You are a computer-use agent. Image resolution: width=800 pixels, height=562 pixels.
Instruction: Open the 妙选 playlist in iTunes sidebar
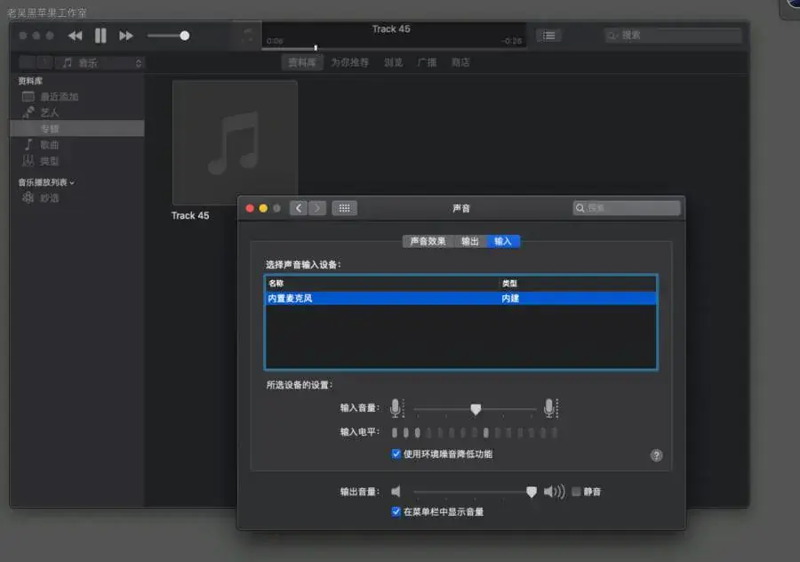[x=76, y=198]
